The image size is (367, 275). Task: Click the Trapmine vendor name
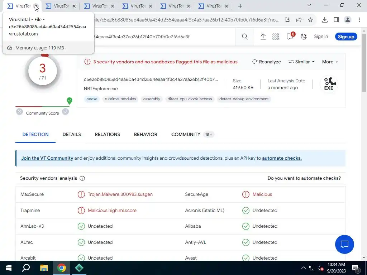[30, 211]
